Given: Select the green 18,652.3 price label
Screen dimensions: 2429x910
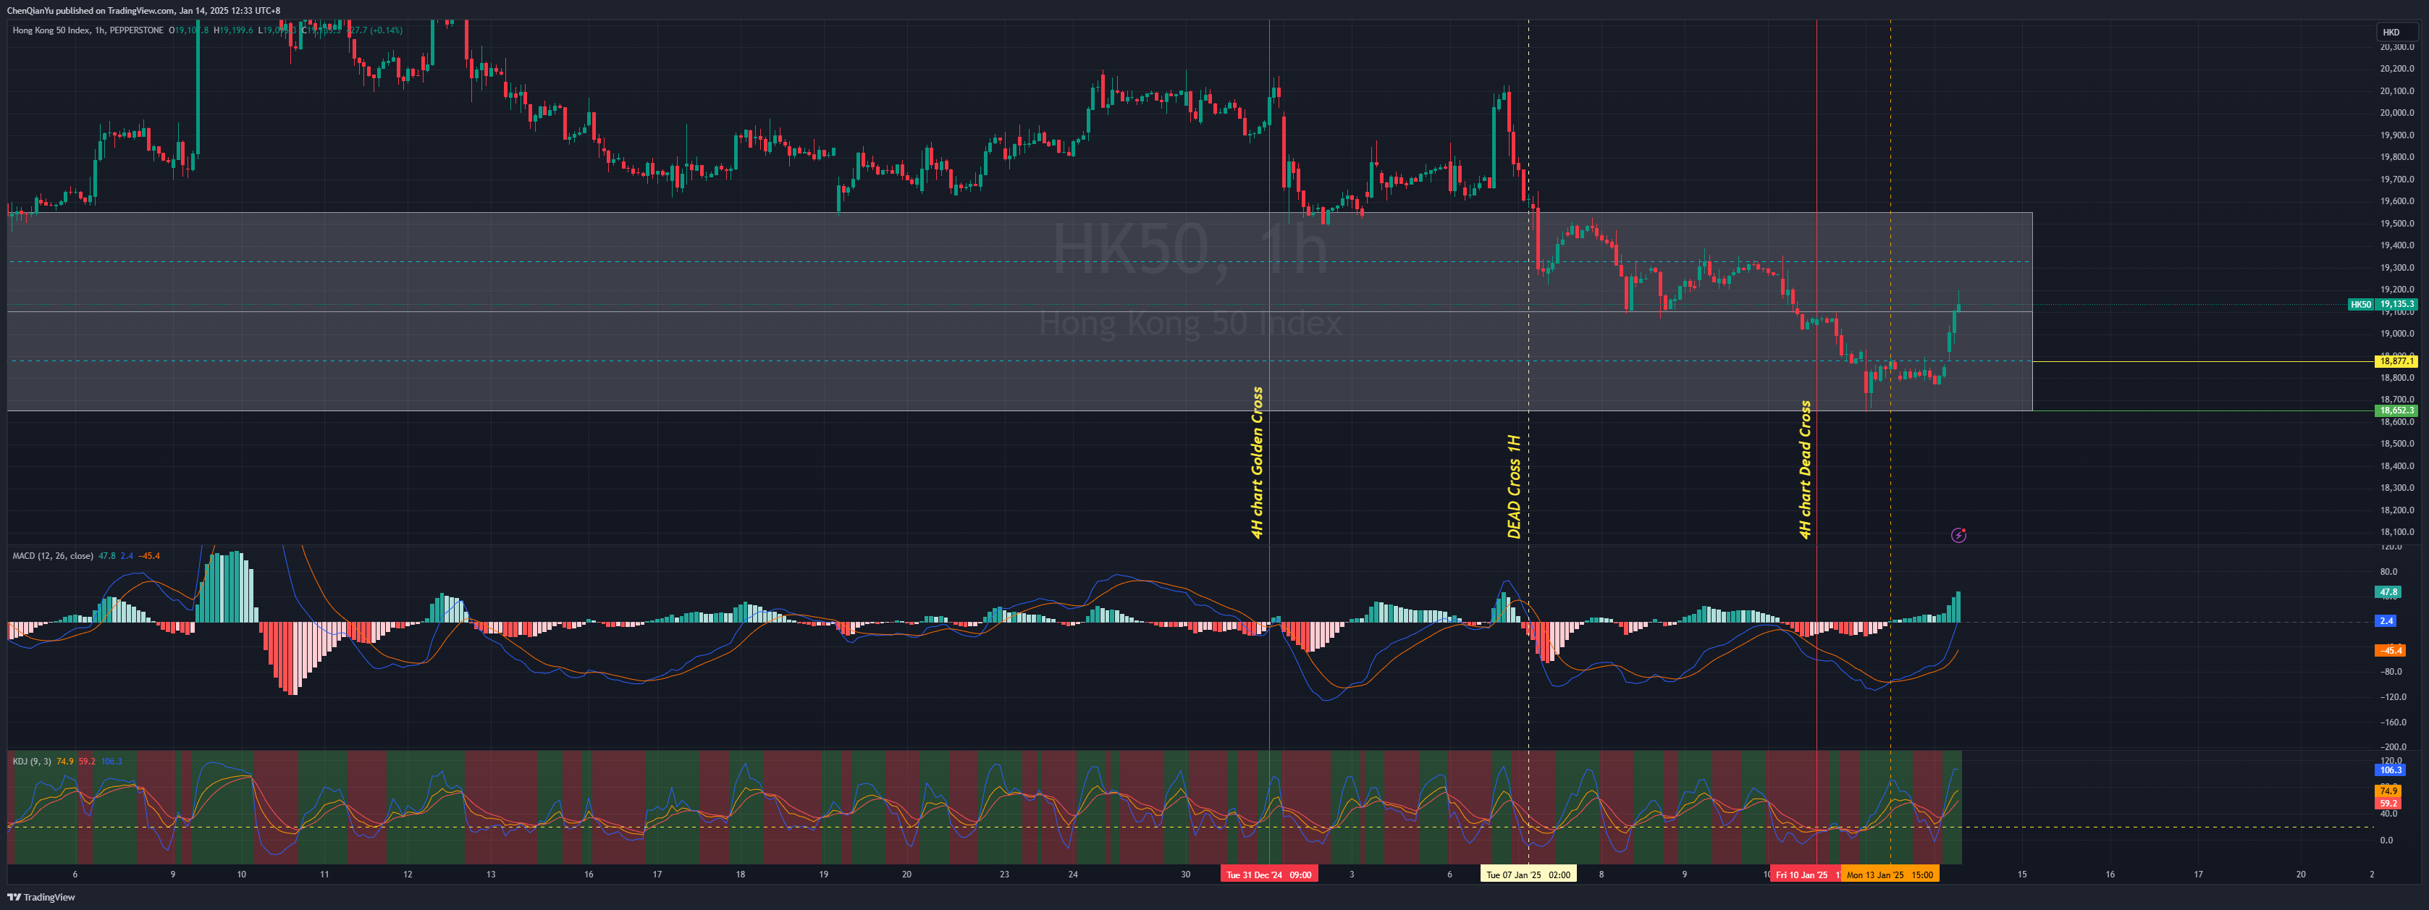Looking at the screenshot, I should pos(2396,410).
